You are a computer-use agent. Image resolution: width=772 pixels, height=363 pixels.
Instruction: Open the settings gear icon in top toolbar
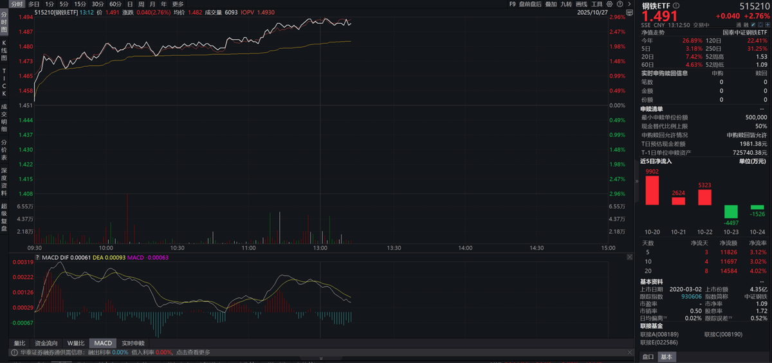611,4
